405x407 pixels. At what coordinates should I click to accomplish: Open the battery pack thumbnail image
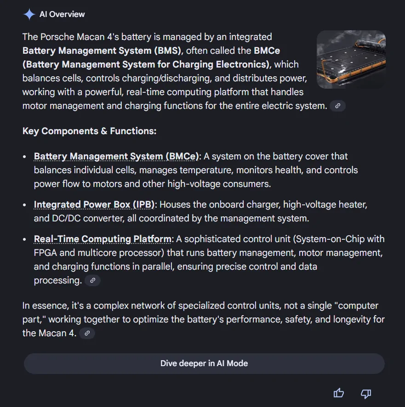click(x=351, y=59)
